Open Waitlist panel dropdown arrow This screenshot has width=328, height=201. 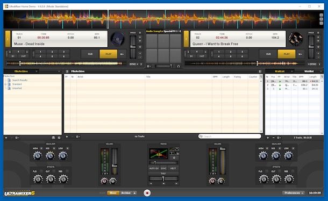pyautogui.click(x=292, y=71)
